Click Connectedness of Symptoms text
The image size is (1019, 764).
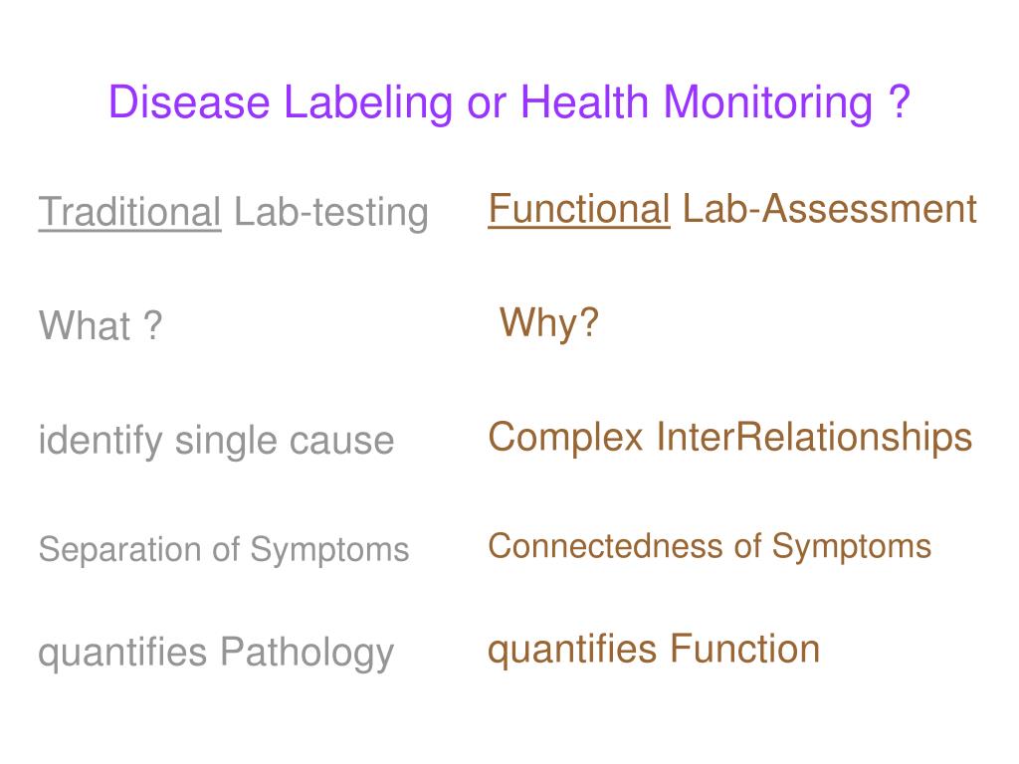[x=710, y=547]
